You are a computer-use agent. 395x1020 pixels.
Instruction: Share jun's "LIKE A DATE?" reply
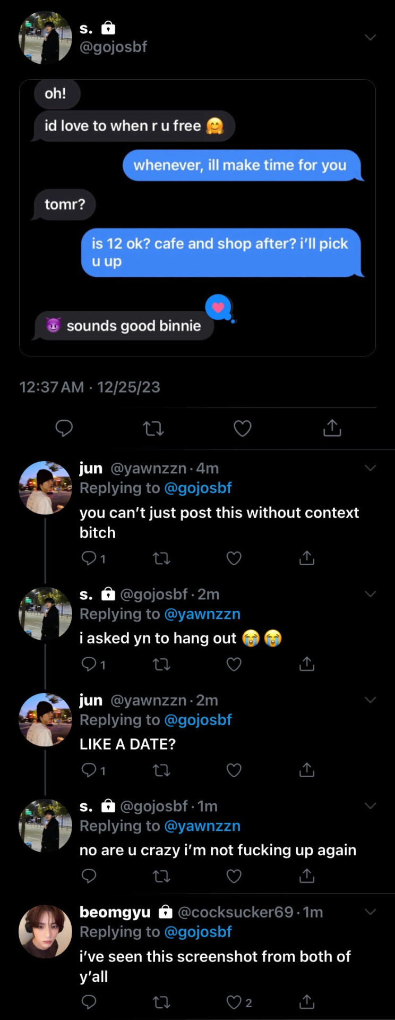[307, 769]
